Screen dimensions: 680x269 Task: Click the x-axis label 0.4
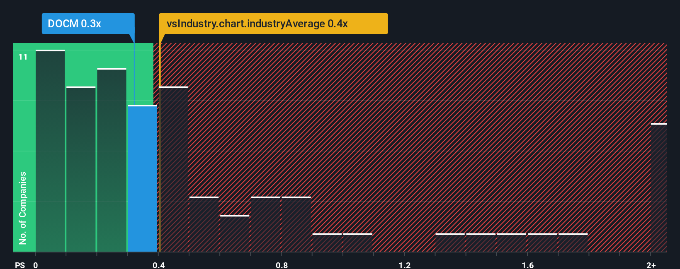(159, 265)
